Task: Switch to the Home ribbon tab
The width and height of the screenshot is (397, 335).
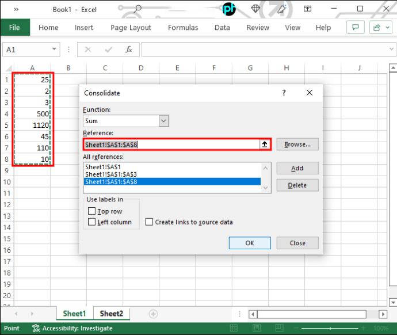Action: click(x=48, y=28)
